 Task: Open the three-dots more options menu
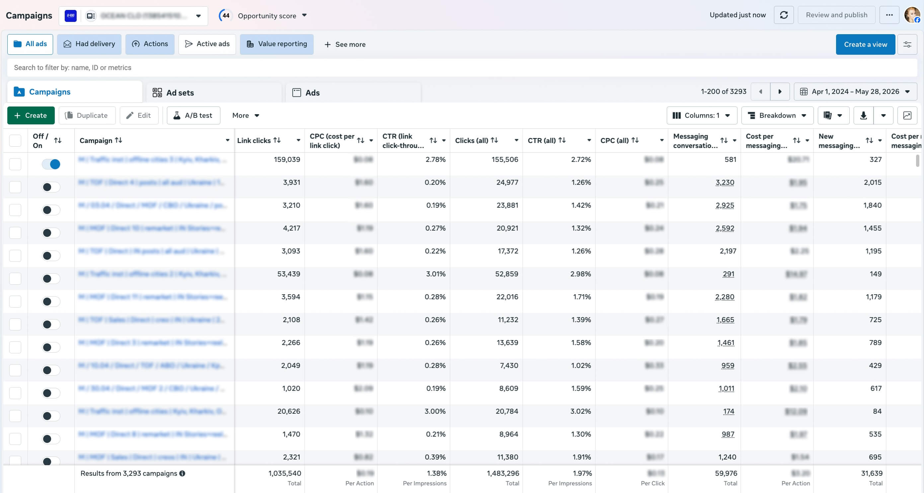pos(889,15)
